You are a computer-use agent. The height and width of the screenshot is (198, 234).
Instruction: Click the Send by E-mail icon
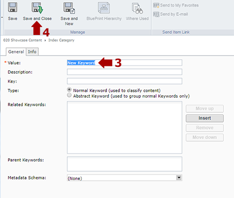[156, 14]
